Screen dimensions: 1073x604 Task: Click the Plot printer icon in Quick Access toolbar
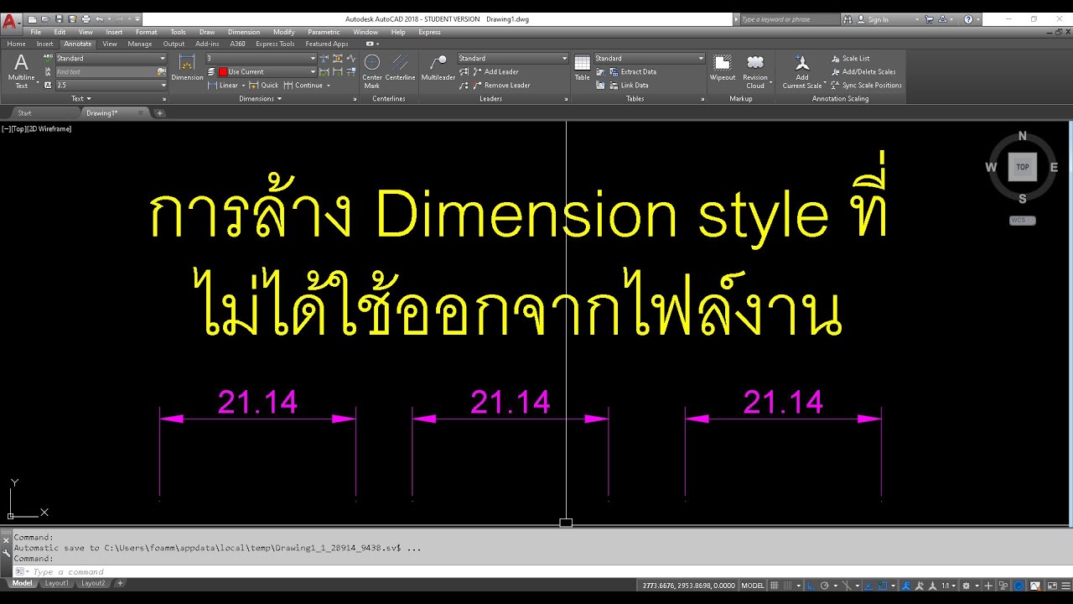click(x=86, y=18)
